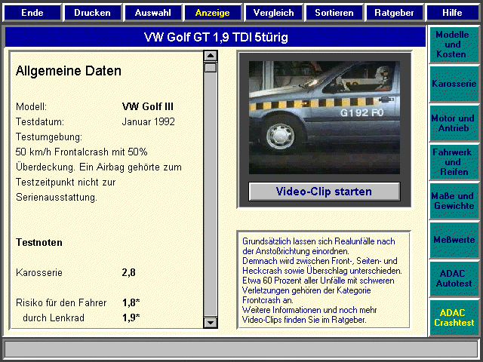Click the crash test video thumbnail
This screenshot has height=362, width=483.
point(324,115)
